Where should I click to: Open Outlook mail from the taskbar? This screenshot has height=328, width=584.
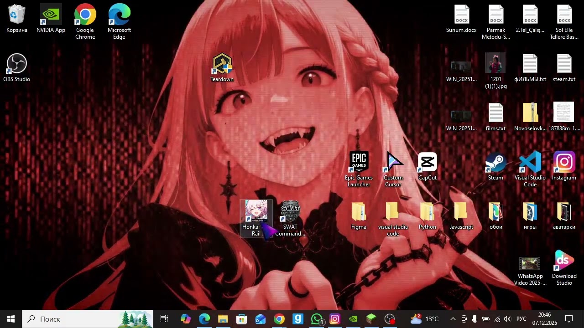(x=260, y=319)
